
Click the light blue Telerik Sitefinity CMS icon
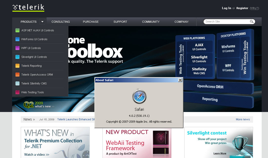tap(17, 83)
